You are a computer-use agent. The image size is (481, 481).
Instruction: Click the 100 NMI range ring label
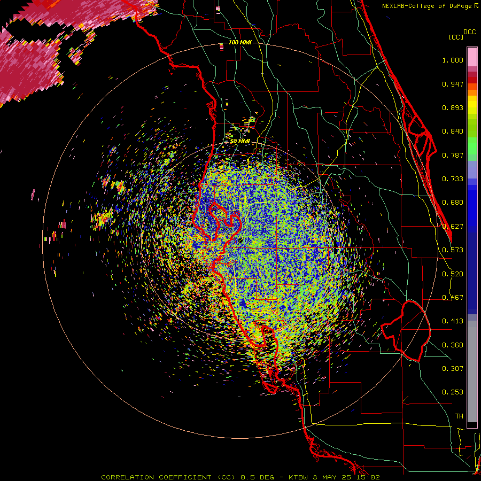[x=240, y=42]
